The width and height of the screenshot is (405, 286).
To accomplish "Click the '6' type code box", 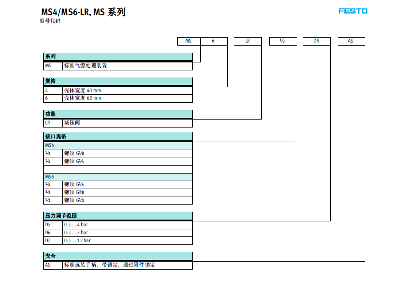I will (x=214, y=41).
